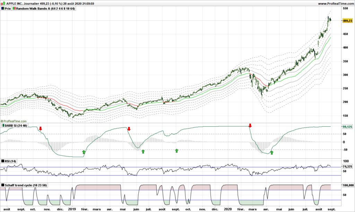355x212 pixels.
Task: Click the yellow 499,23 current price label
Action: 347,21
